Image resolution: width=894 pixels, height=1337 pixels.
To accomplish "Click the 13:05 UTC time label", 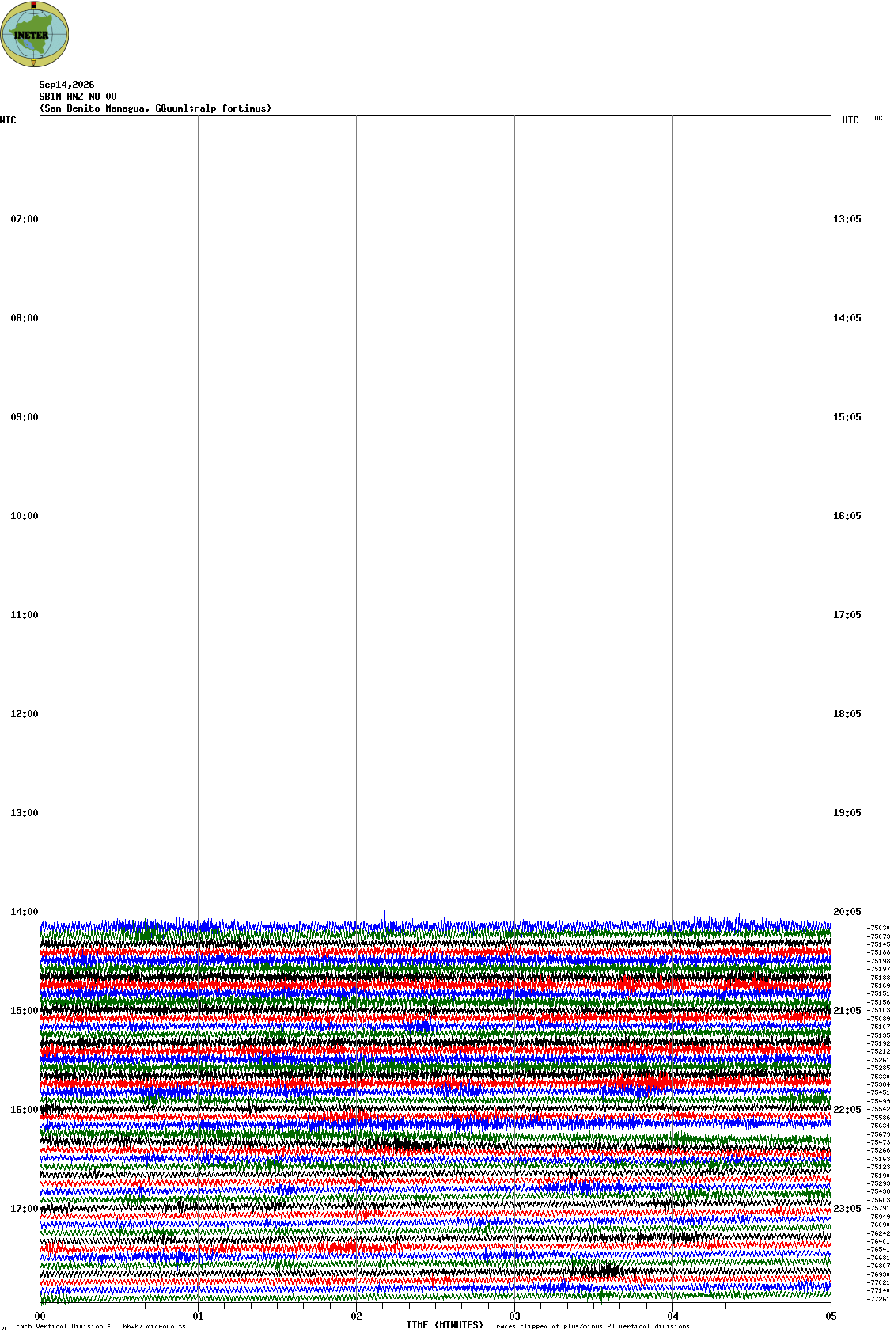I will [847, 219].
